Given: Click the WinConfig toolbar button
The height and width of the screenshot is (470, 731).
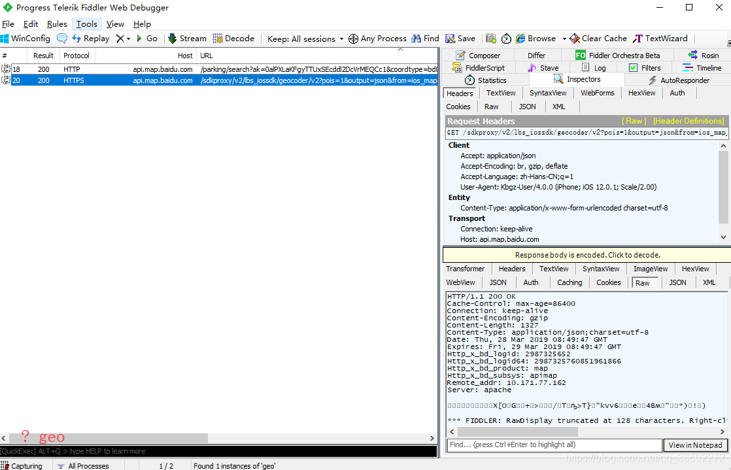Looking at the screenshot, I should click(25, 39).
